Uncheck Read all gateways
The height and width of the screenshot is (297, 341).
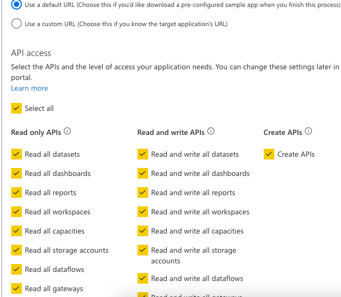coord(17,288)
